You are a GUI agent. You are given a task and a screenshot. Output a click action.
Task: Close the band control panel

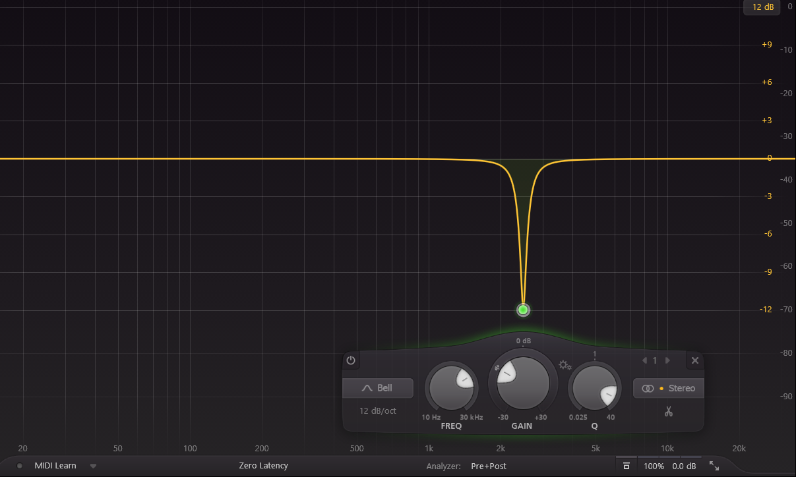pos(694,360)
